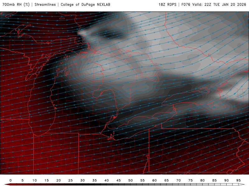The height and width of the screenshot is (186, 249).
Task: Click the colorbar label '45'
Action: pos(119,180)
